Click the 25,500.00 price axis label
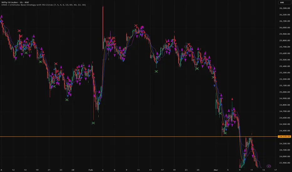 coord(284,60)
